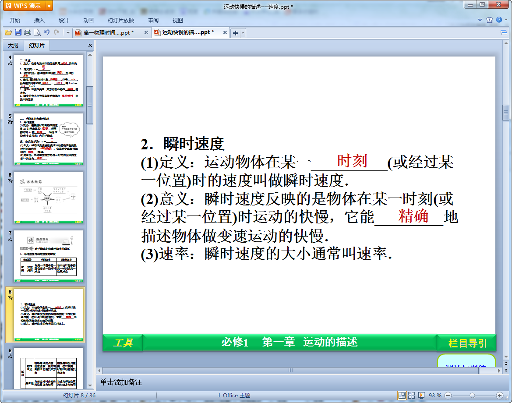
Task: Save the presentation with the floppy icon
Action: click(18, 32)
